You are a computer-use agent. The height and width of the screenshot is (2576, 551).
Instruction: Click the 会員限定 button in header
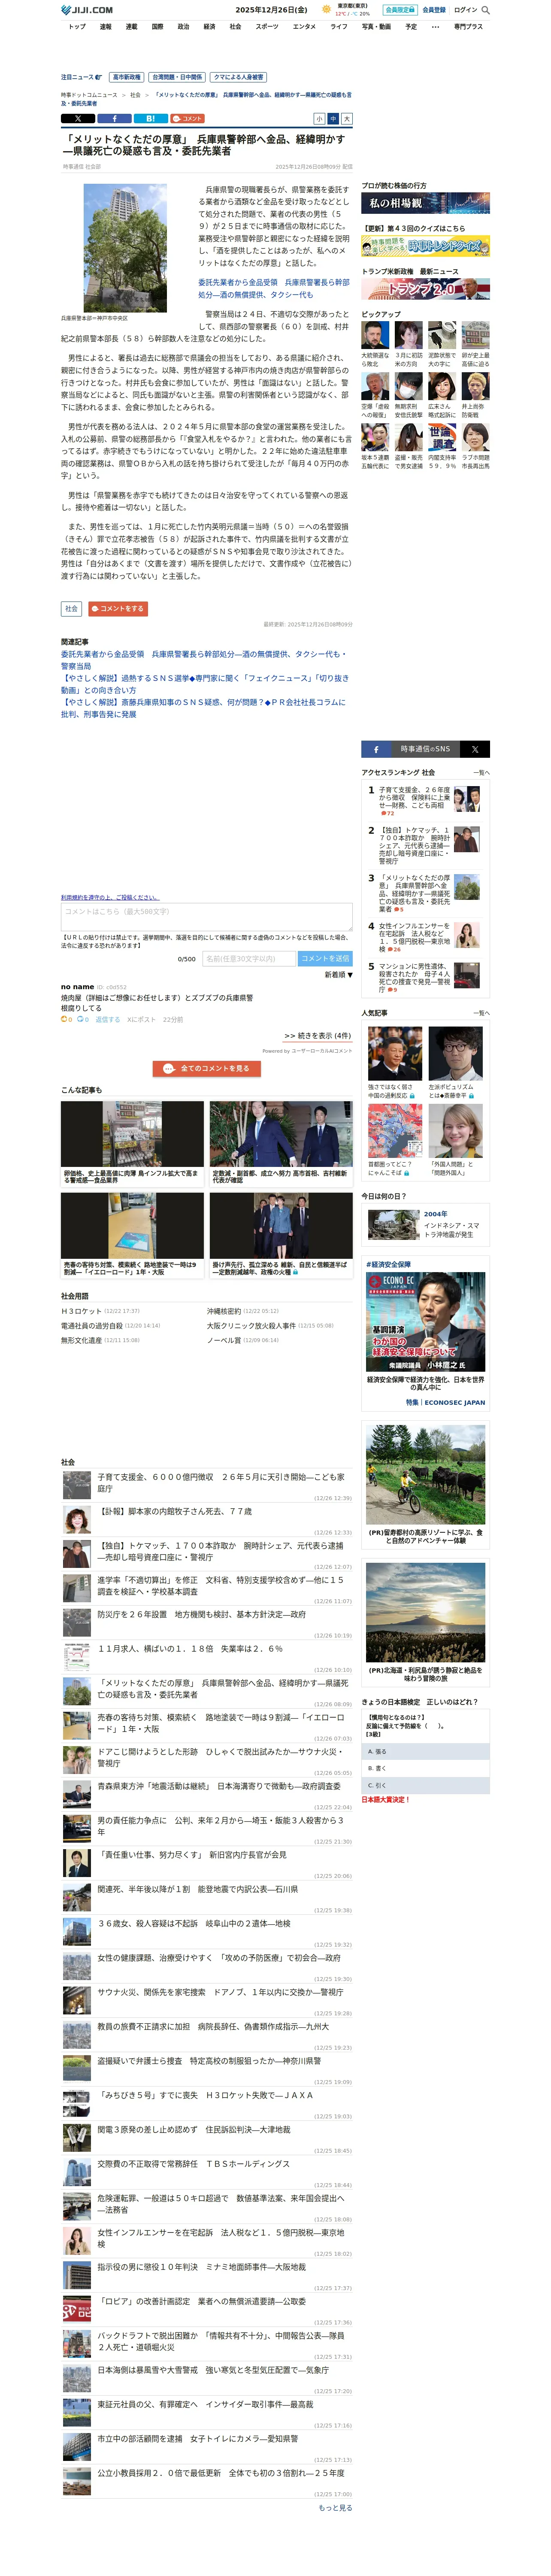[399, 10]
